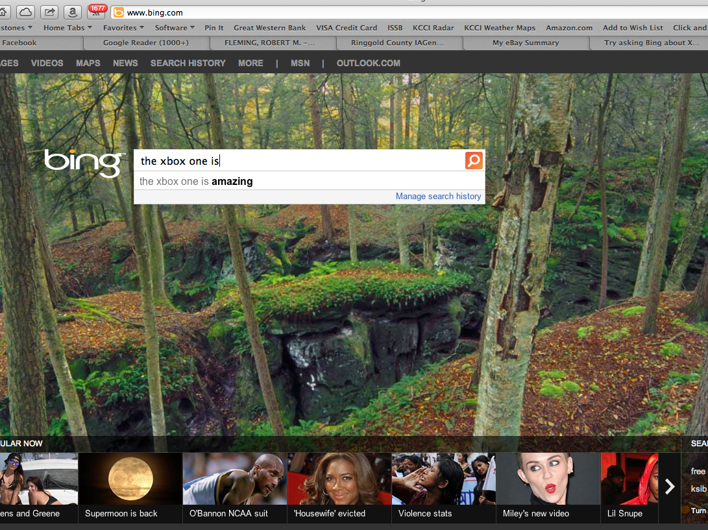
Task: Expand the Favorites bookmarks folder
Action: (123, 27)
